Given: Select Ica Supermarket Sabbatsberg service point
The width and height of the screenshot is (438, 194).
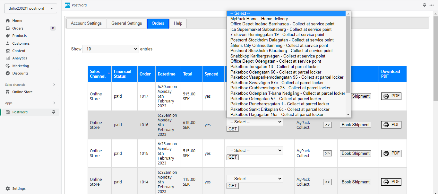Looking at the screenshot, I should coord(286,30).
